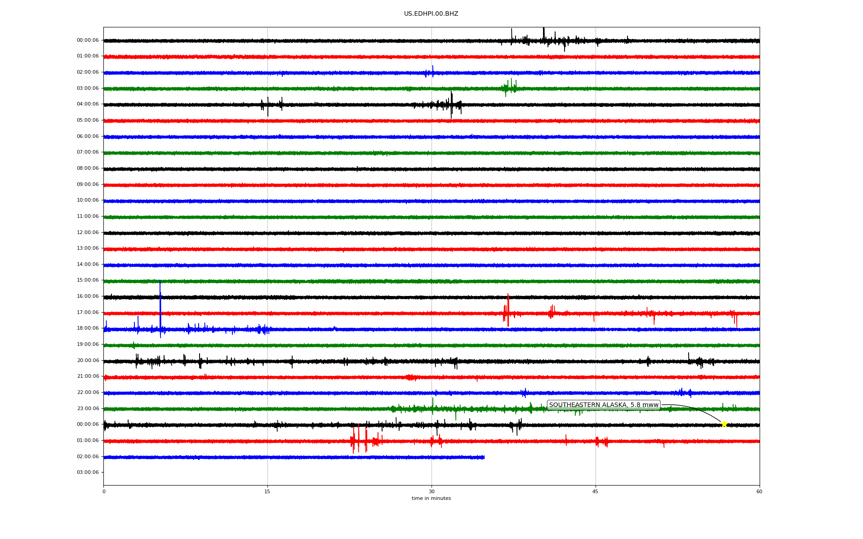Screen dimensions: 863x539
Task: Click the empty 03:00:06 bottom row label
Action: (88, 473)
